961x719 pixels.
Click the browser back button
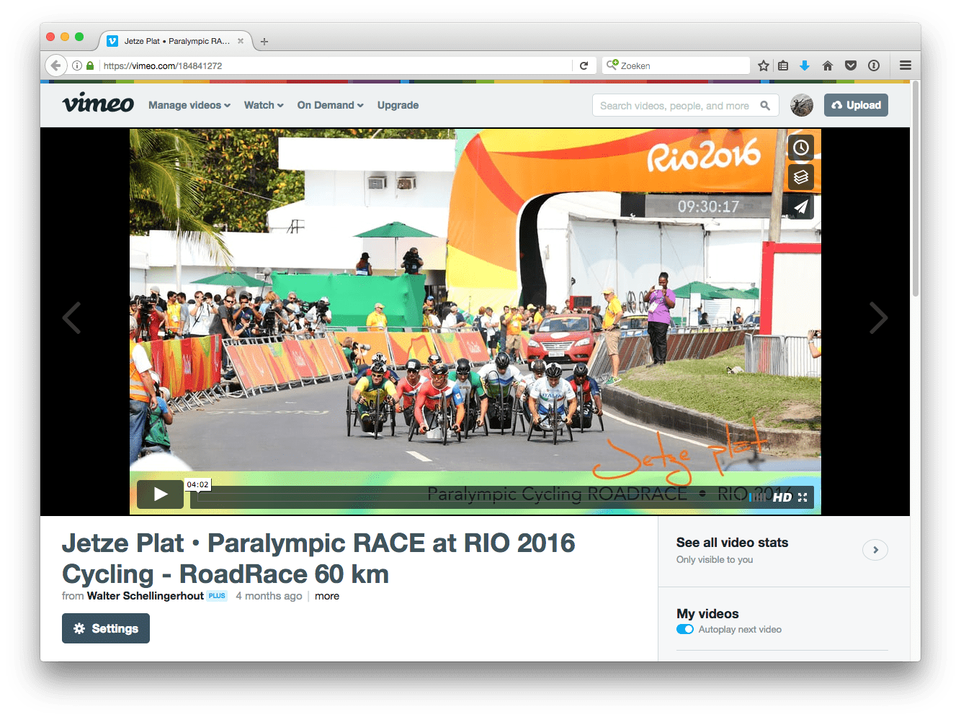click(x=56, y=65)
